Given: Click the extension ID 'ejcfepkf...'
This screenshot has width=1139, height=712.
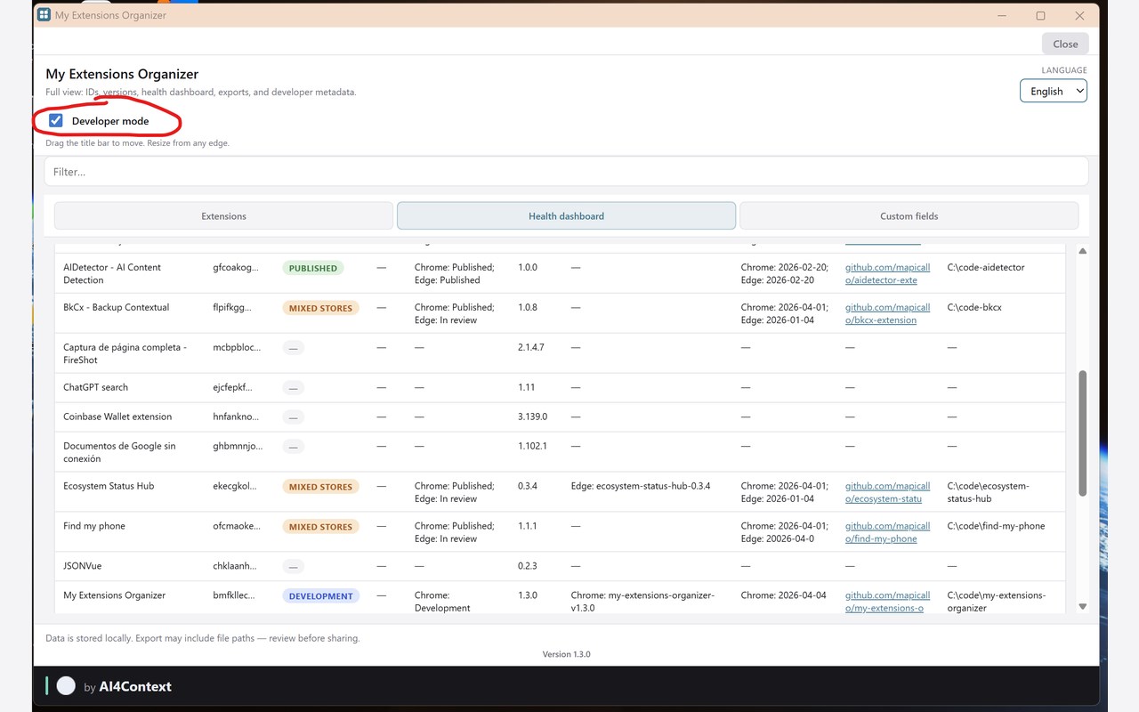Looking at the screenshot, I should click(232, 387).
